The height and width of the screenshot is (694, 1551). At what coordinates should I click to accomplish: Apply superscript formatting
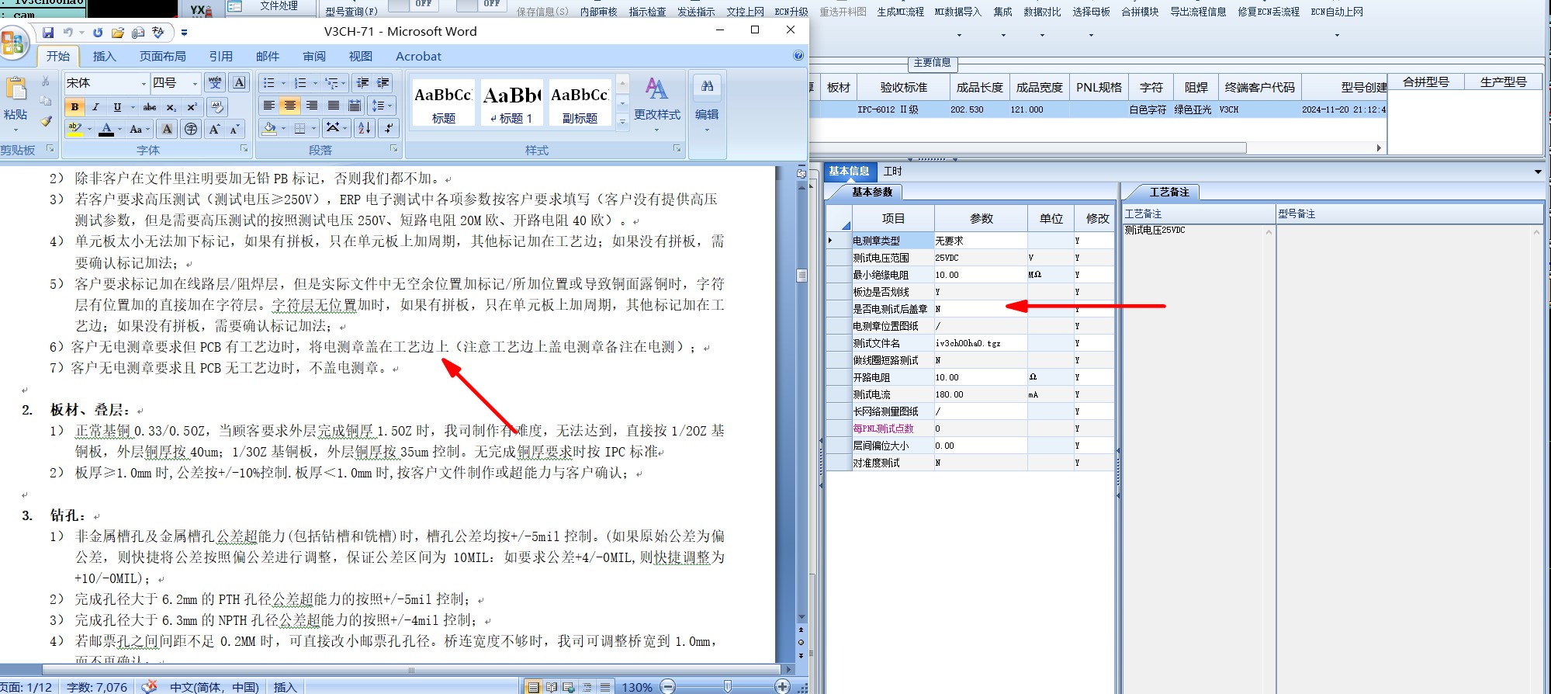[192, 107]
